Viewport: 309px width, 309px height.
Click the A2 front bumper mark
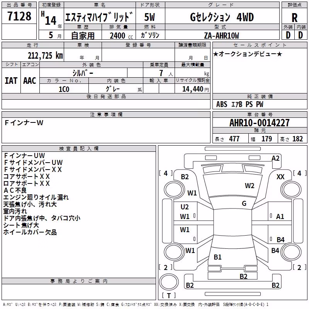point(275,158)
